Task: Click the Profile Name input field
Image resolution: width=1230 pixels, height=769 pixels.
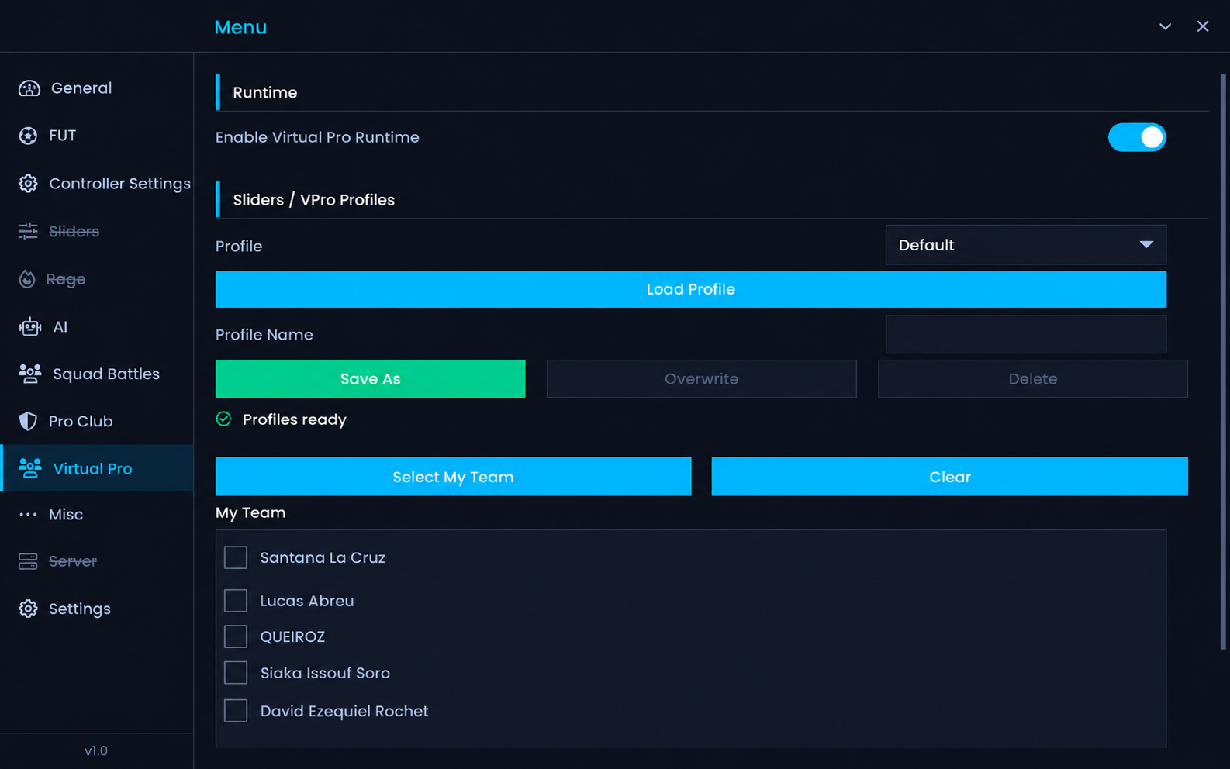Action: pyautogui.click(x=1025, y=334)
